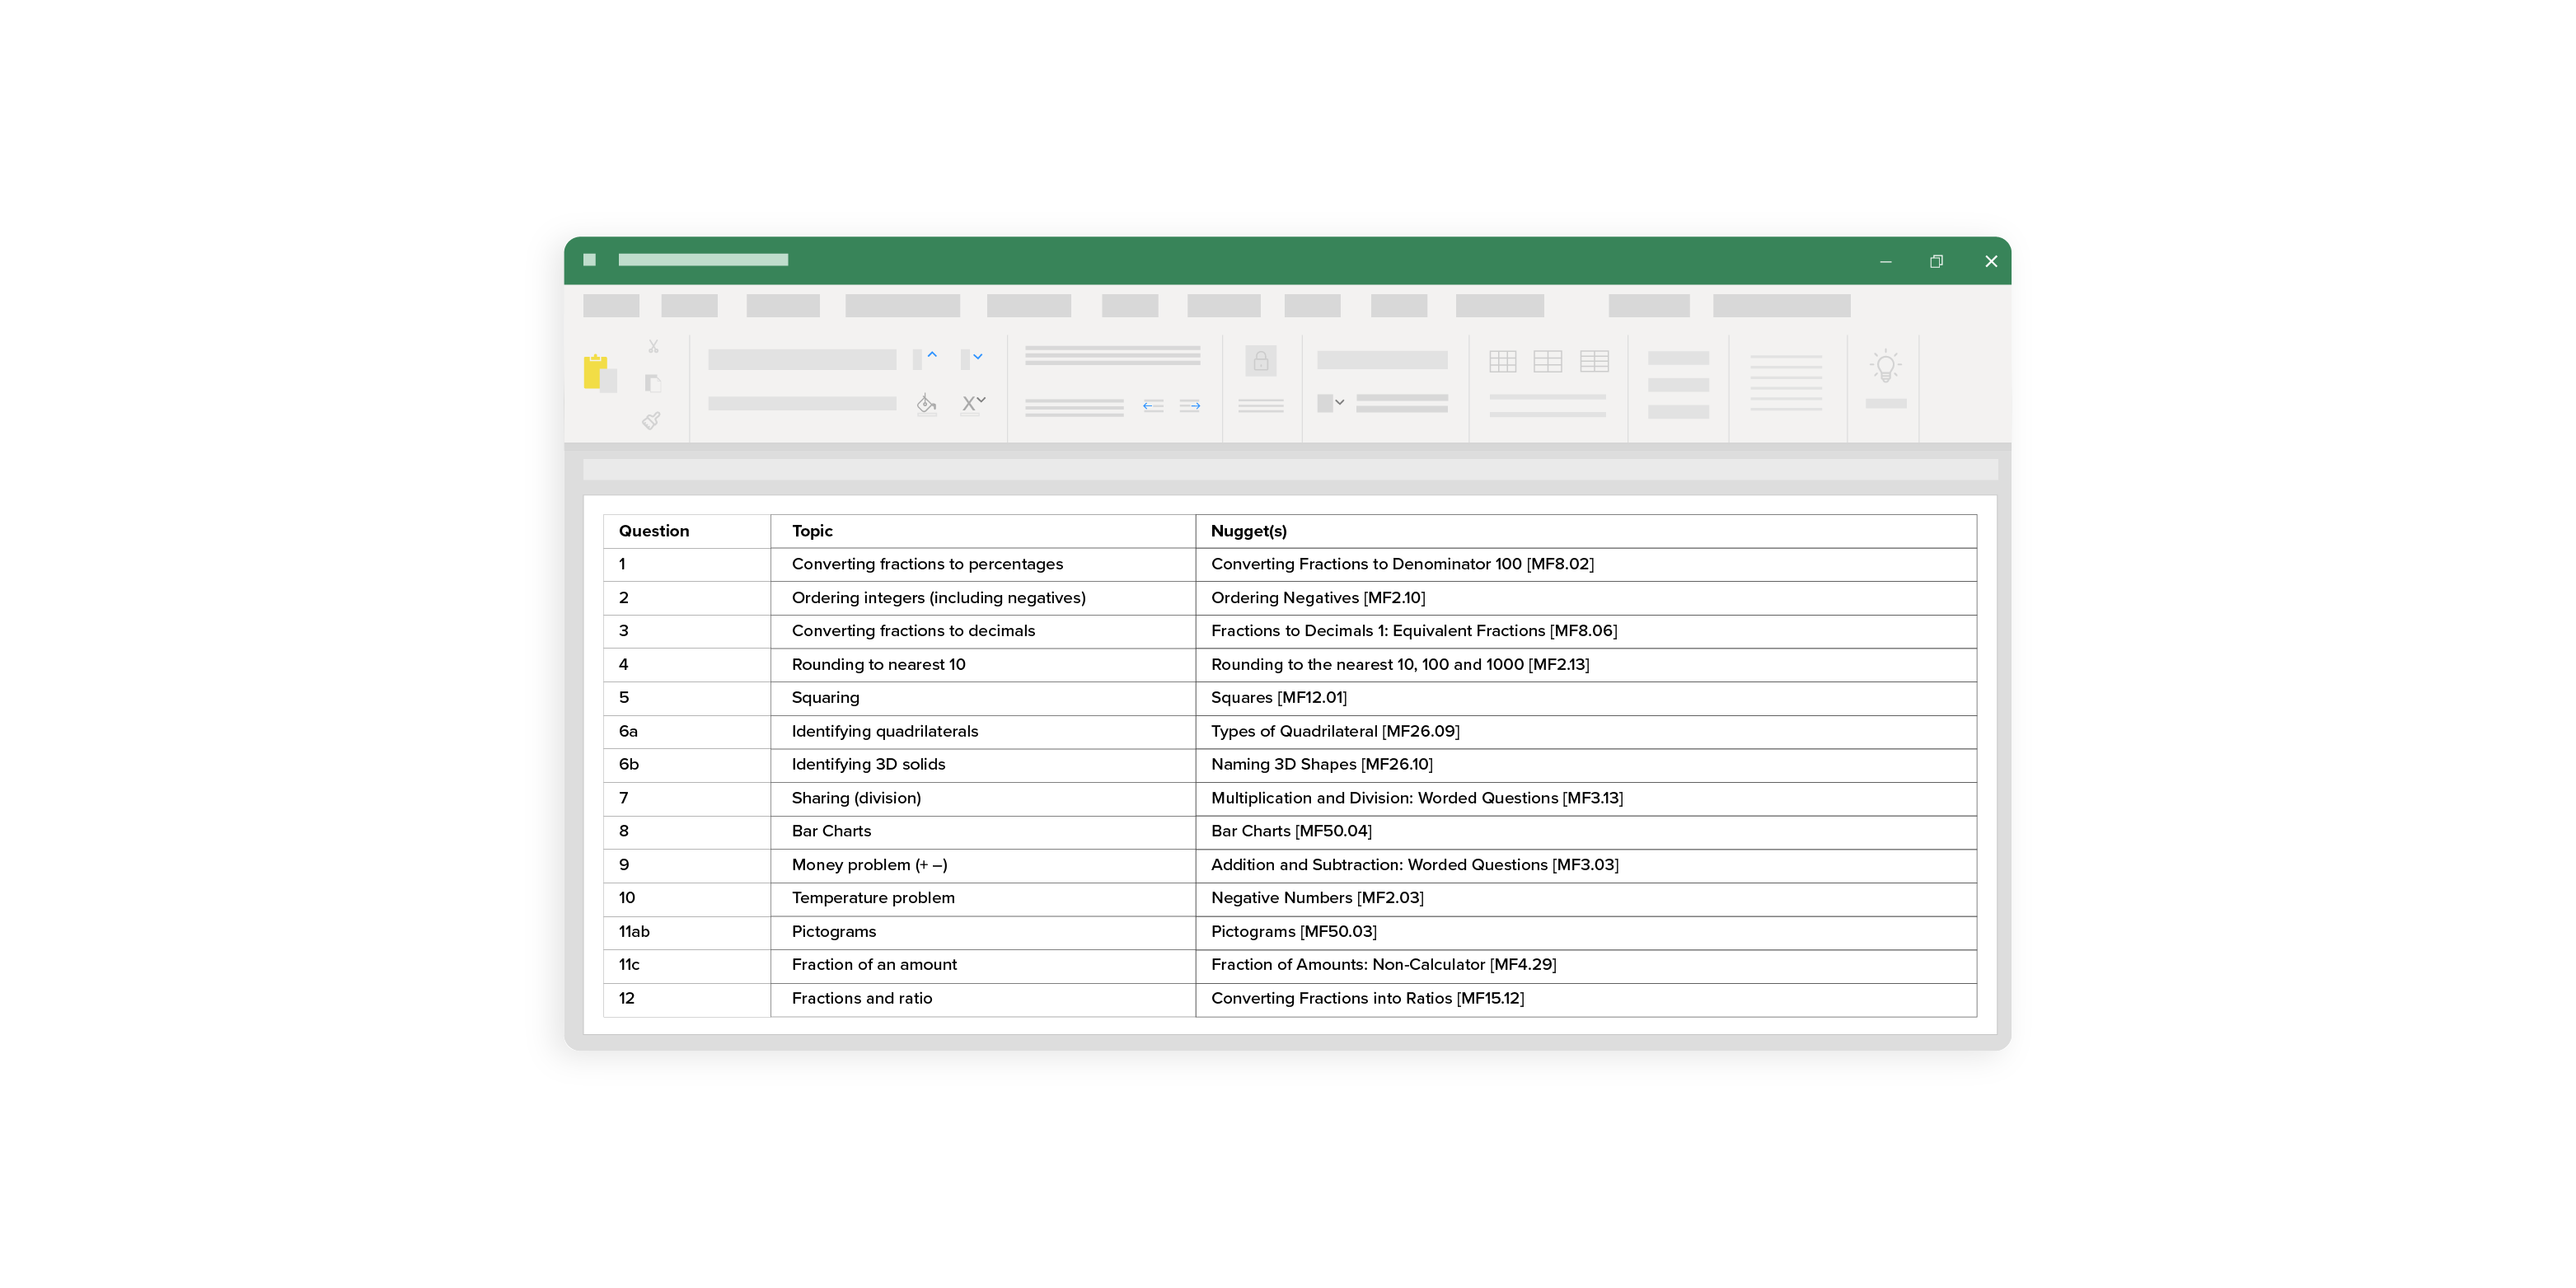The height and width of the screenshot is (1288, 2576).
Task: Click 'Converting Fractions to Denominator 100 [MF8.02]'
Action: 1586,565
